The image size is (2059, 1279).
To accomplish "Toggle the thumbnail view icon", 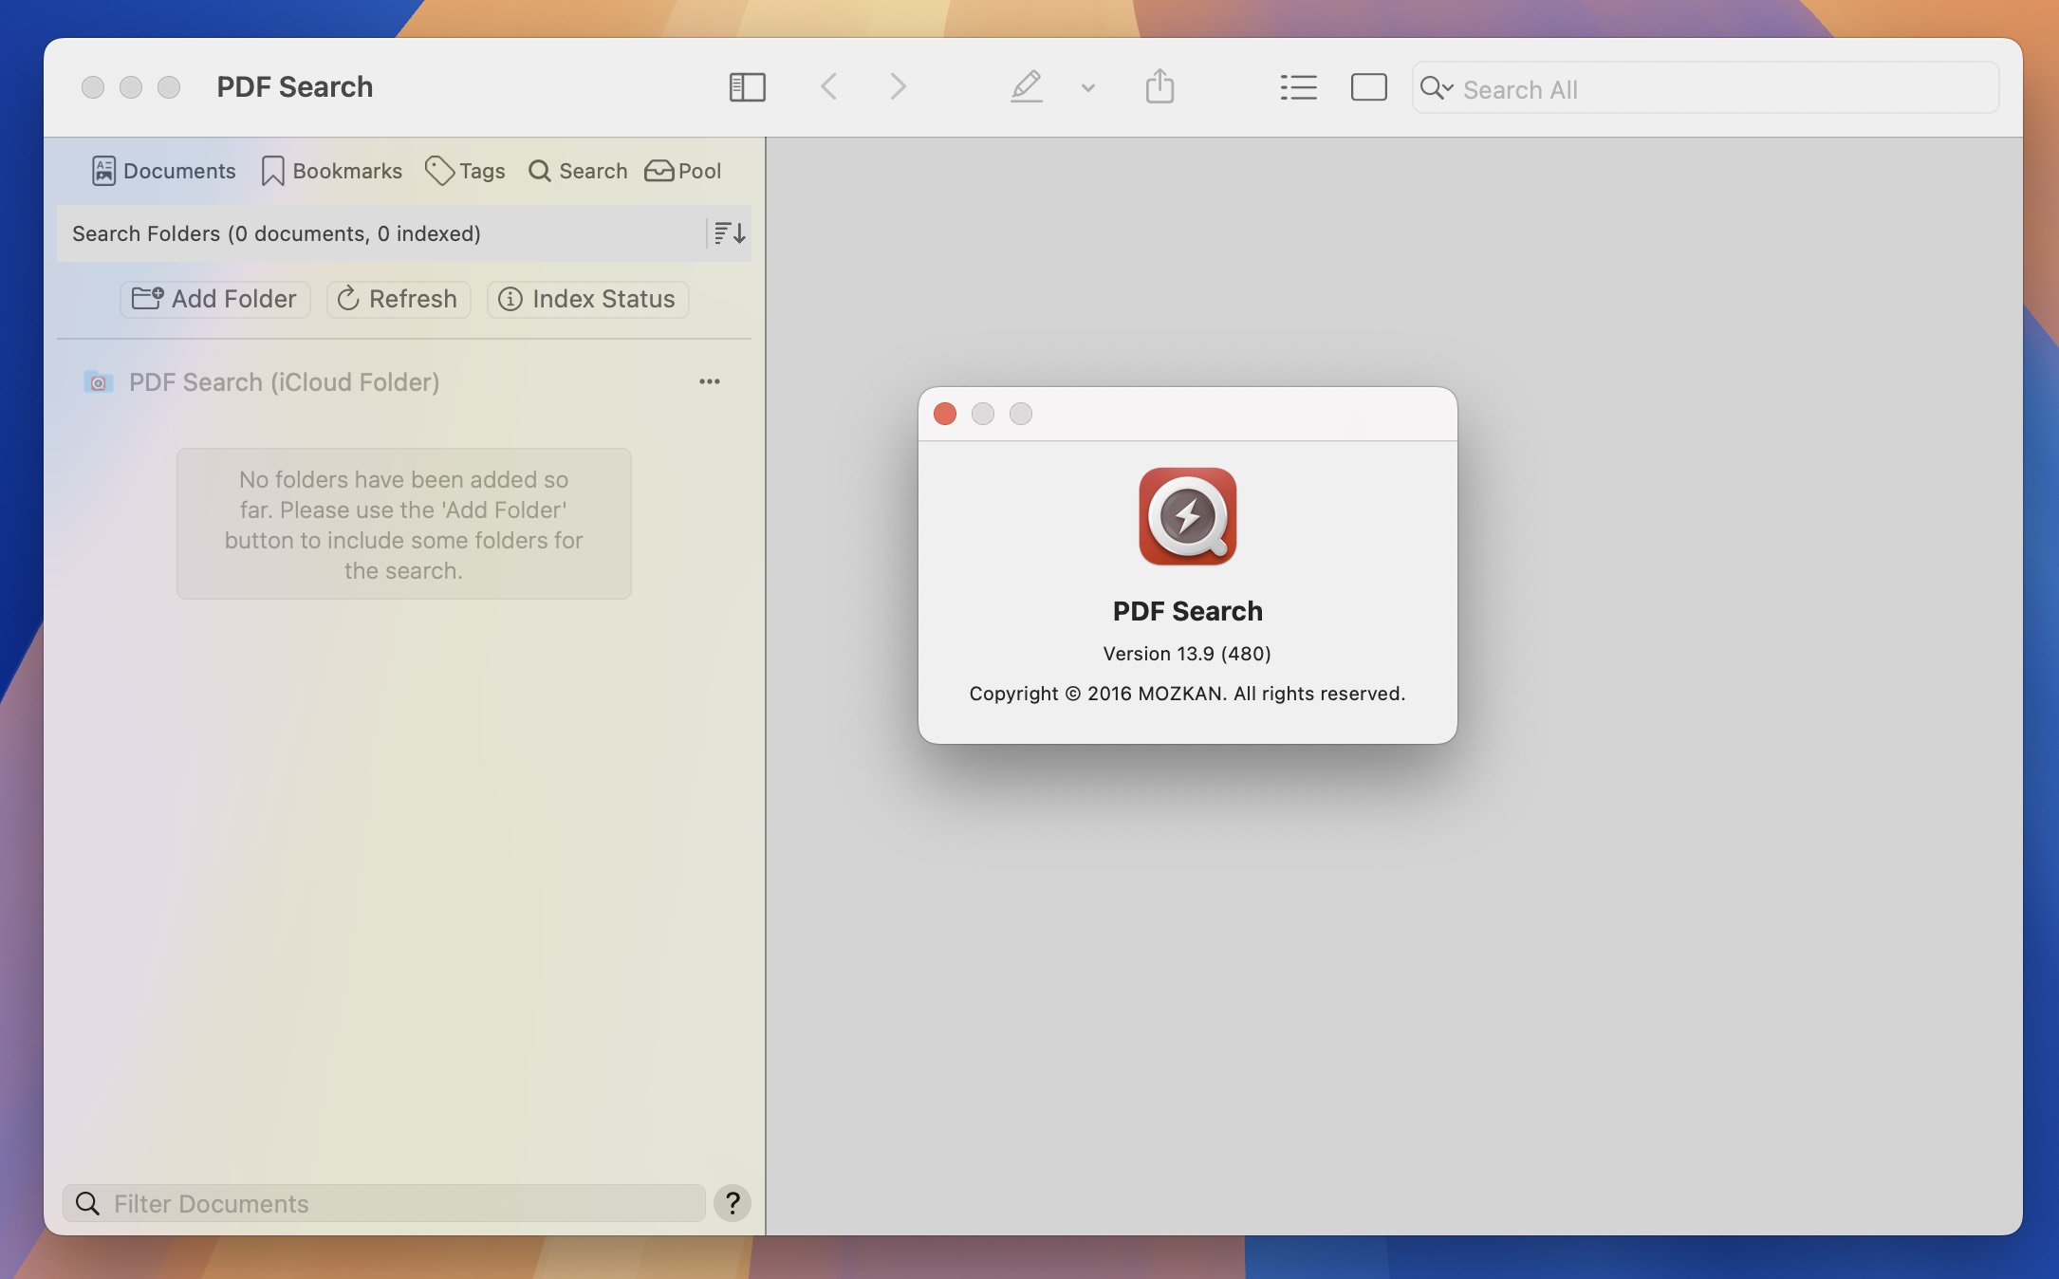I will 1366,85.
